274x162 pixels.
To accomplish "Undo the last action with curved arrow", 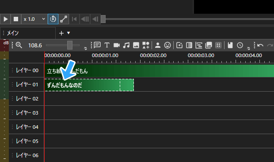I will [260, 45].
